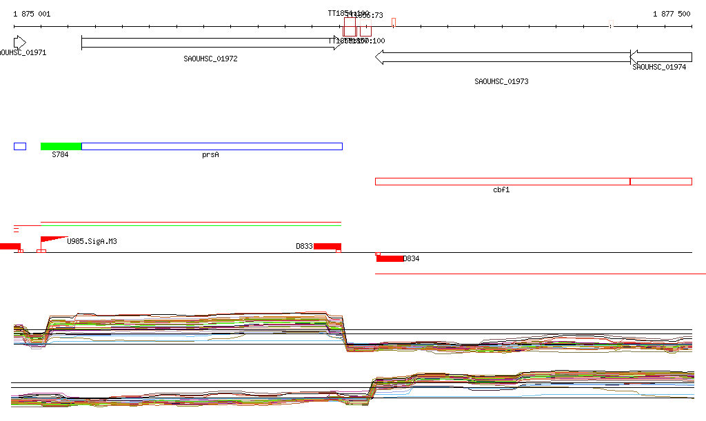Click the faint pink marker near 1 877 500
Screen dimensions: 706x421
pyautogui.click(x=611, y=23)
